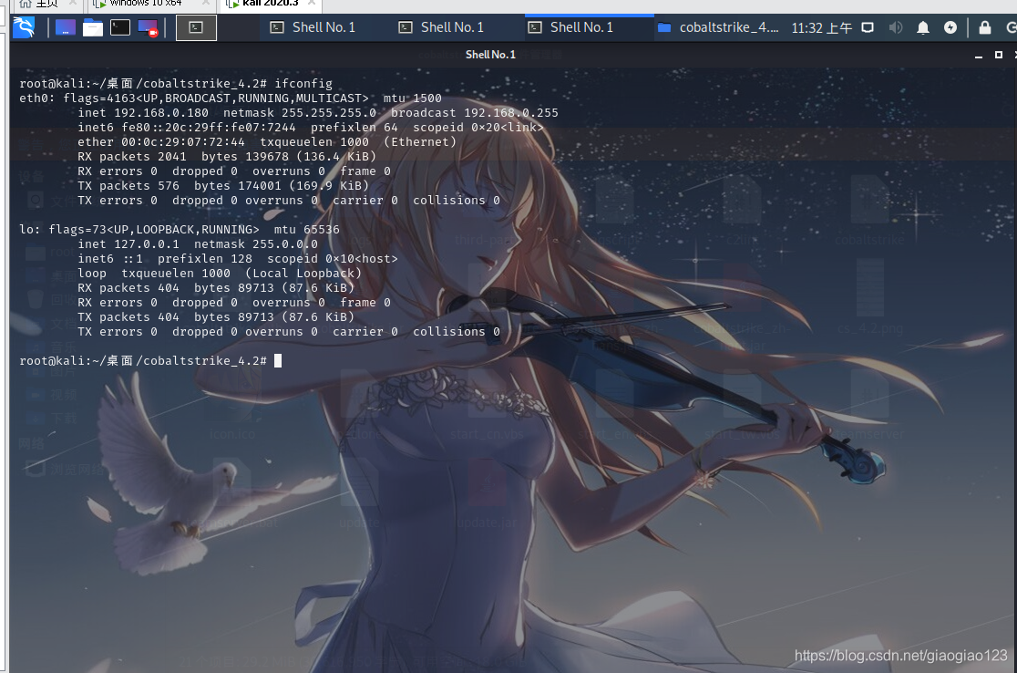Click the lo: flags=73 loopback line
The height and width of the screenshot is (673, 1017).
click(180, 230)
